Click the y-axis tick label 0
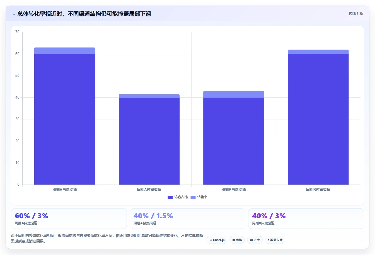375x255 pixels. [18, 185]
